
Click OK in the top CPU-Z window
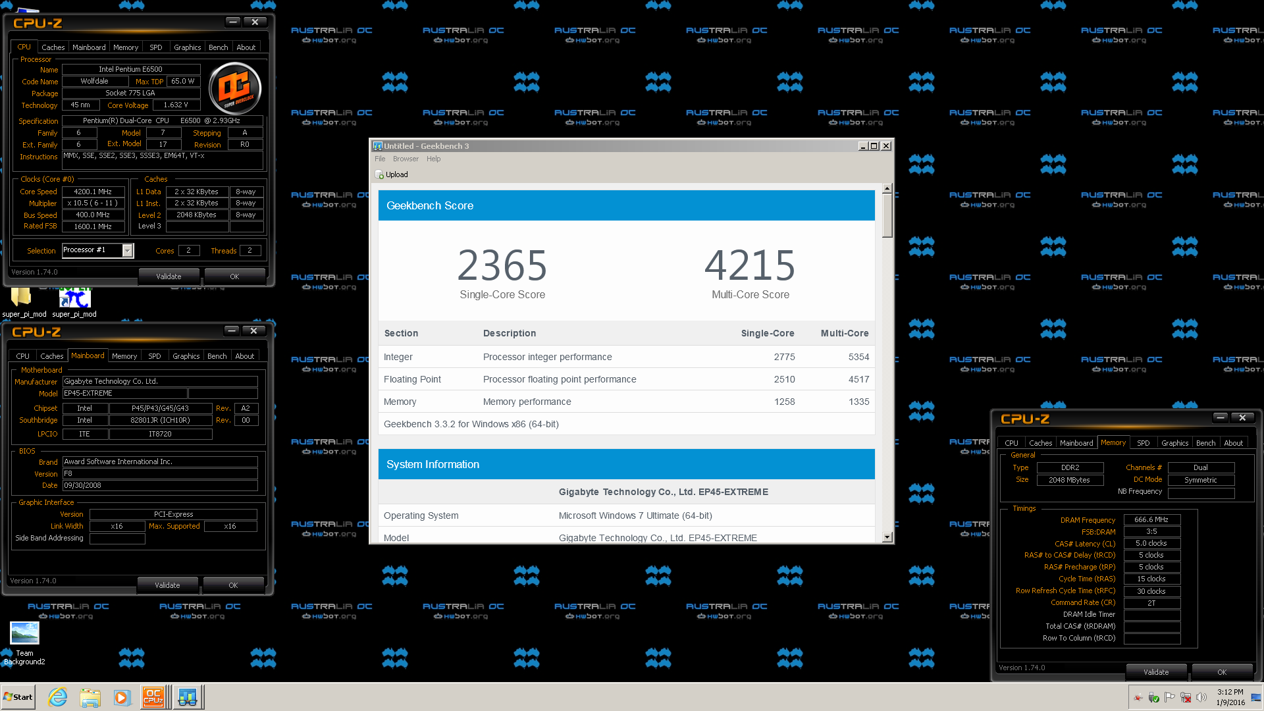[x=234, y=276]
